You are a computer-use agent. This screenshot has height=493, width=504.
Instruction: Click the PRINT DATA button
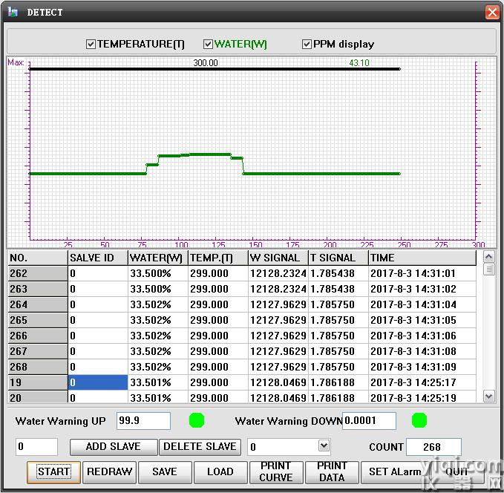332,471
